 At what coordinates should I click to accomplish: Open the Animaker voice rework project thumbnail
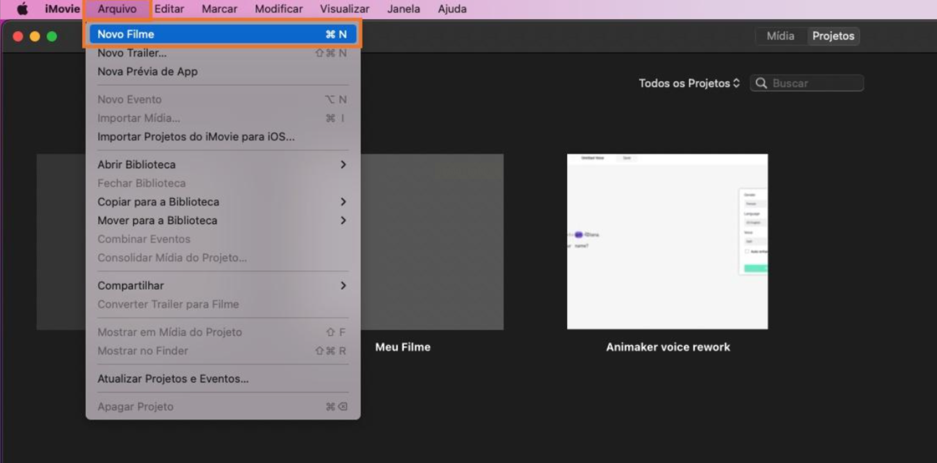pyautogui.click(x=667, y=241)
